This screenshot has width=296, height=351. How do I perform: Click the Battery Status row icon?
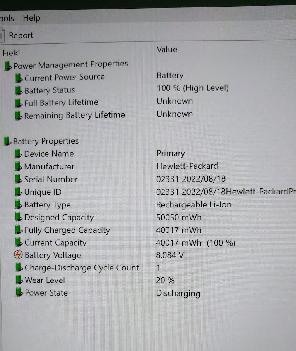(x=19, y=91)
